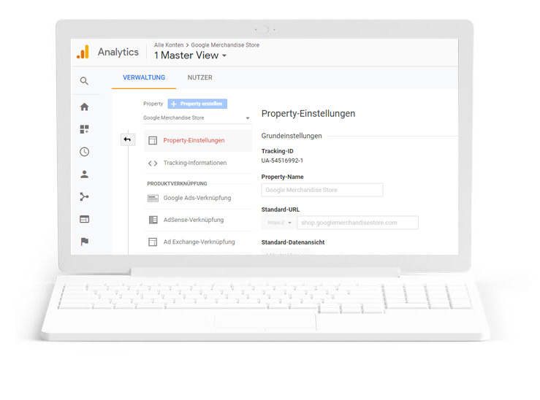Viewport: 540px width, 400px height.
Task: Click the Alle Konten breadcrumb link
Action: 169,45
